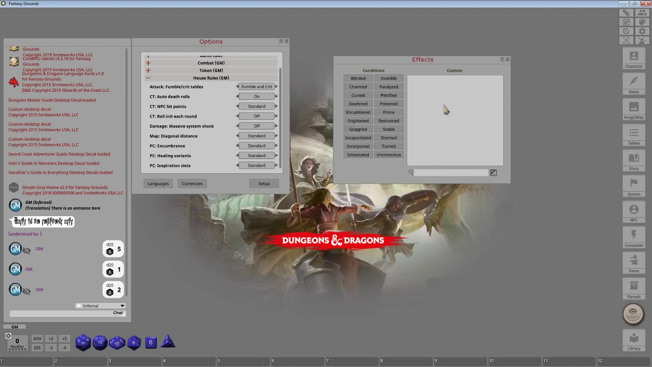Apply the Grappled condition
The image size is (652, 367).
tap(358, 129)
